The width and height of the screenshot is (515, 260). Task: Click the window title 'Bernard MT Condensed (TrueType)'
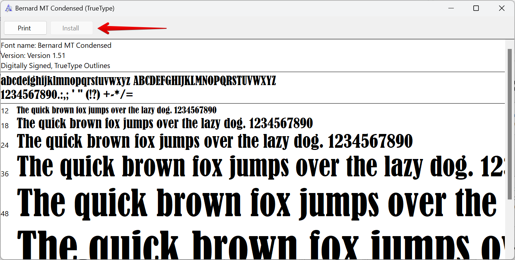coord(65,8)
